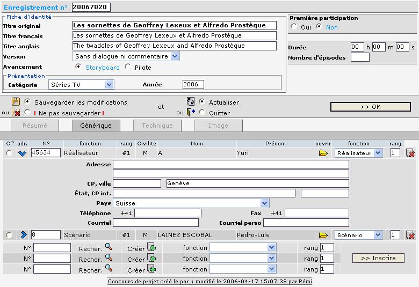
Task: Delete the Scénario Pedro-Luis credit row
Action: click(410, 235)
